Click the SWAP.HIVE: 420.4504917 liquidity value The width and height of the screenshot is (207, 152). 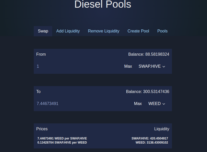[x=150, y=138]
